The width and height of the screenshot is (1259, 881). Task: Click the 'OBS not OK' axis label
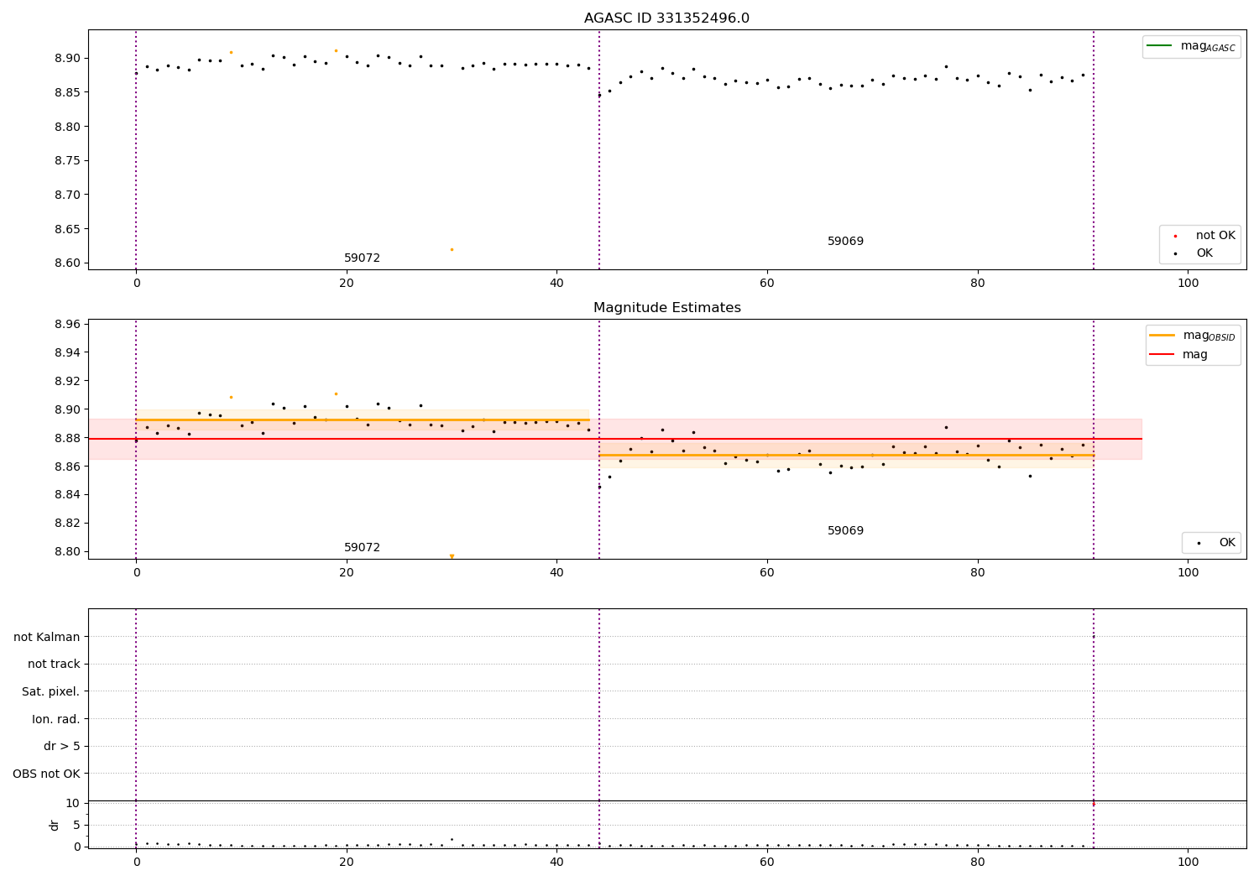47,774
